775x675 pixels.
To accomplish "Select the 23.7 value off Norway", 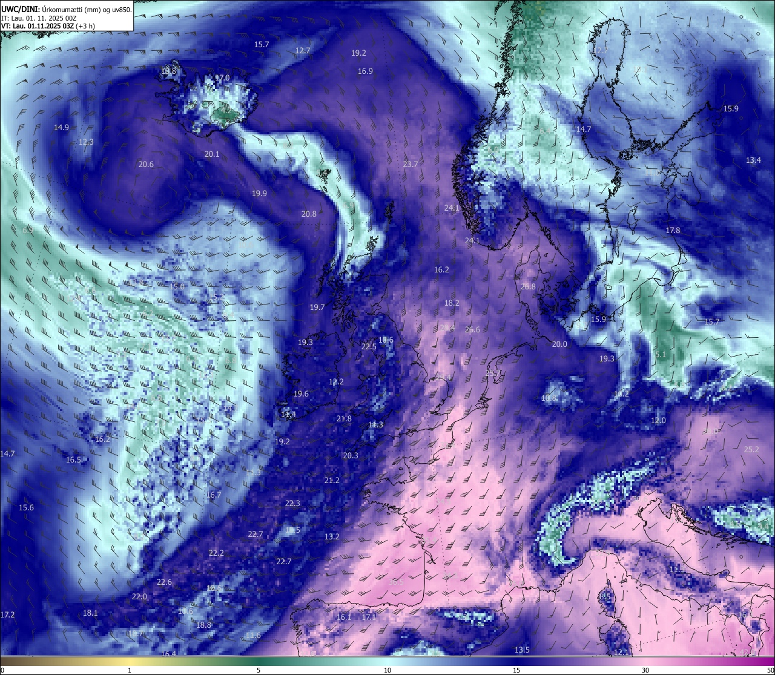I will tap(411, 164).
